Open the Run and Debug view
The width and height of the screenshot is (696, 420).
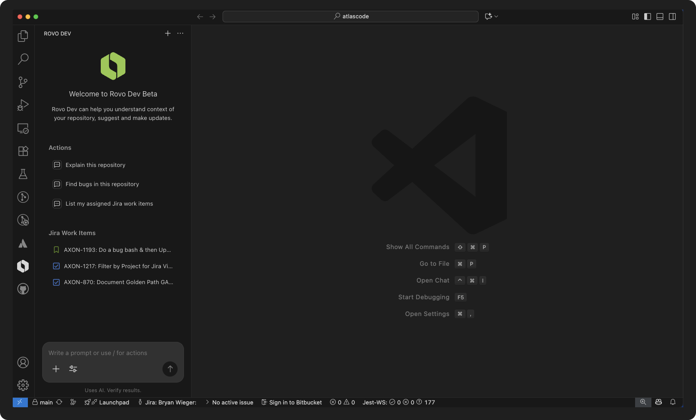tap(23, 105)
